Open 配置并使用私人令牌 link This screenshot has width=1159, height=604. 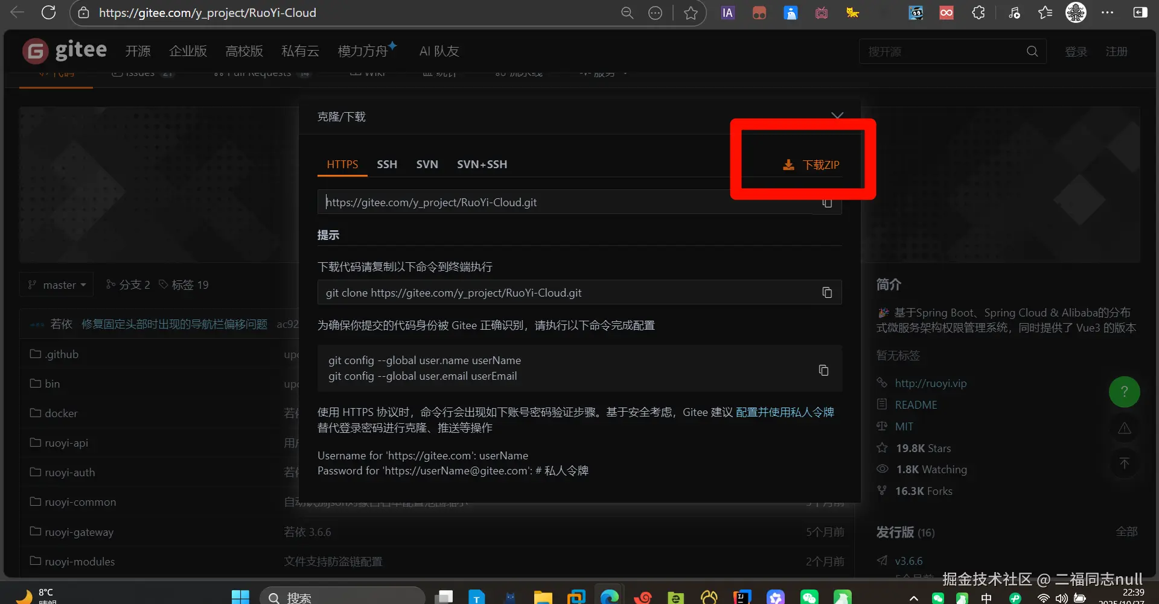click(x=785, y=412)
